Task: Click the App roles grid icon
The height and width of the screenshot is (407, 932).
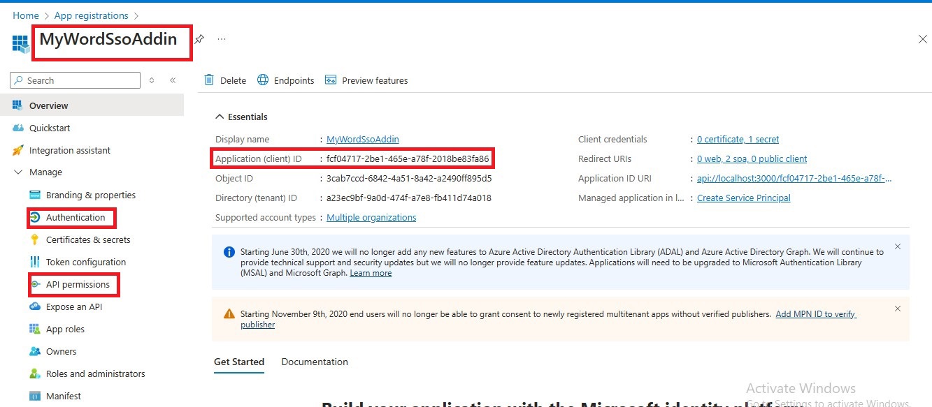Action: 34,329
